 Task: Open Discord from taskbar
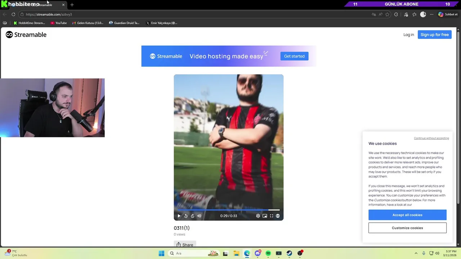[x=258, y=253]
